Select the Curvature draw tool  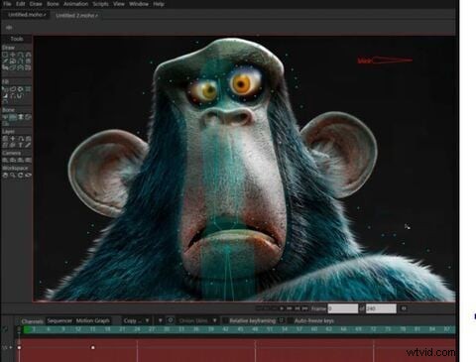(x=28, y=55)
